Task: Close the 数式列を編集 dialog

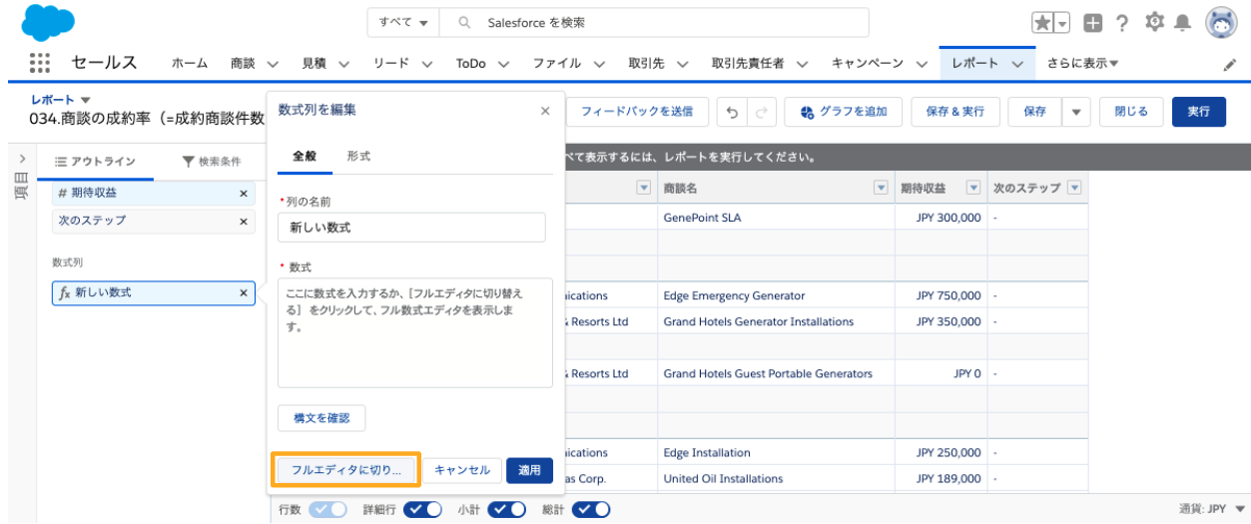Action: coord(545,111)
